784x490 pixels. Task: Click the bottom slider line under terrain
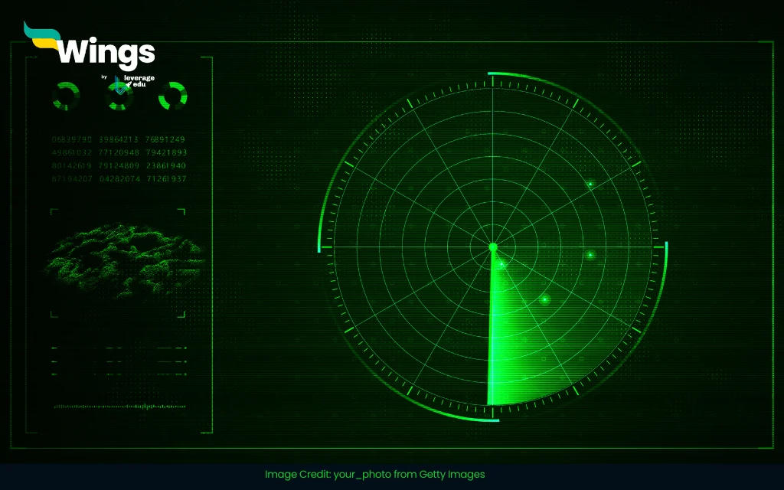click(x=119, y=374)
